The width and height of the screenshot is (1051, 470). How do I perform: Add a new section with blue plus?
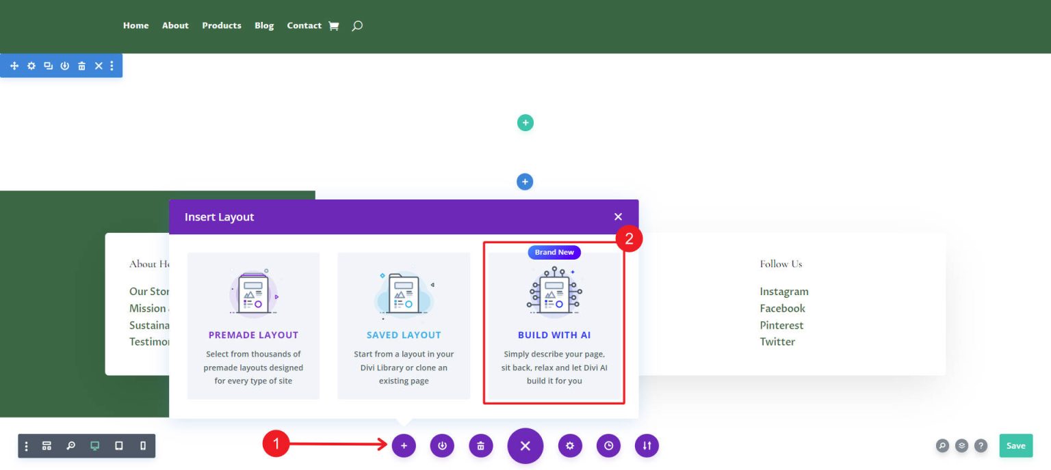click(x=525, y=182)
